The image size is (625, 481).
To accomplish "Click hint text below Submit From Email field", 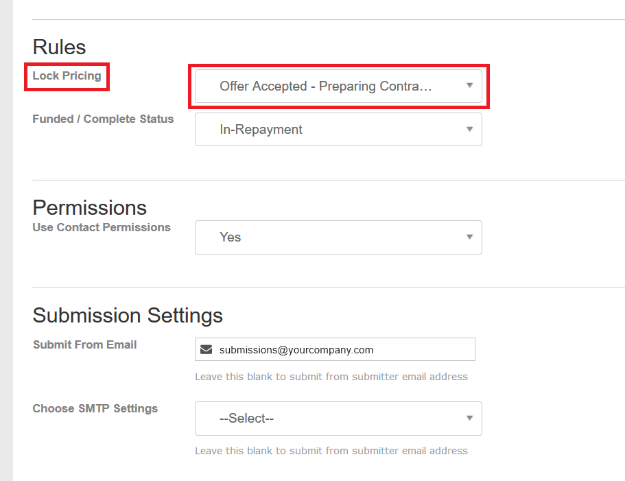I will (331, 377).
